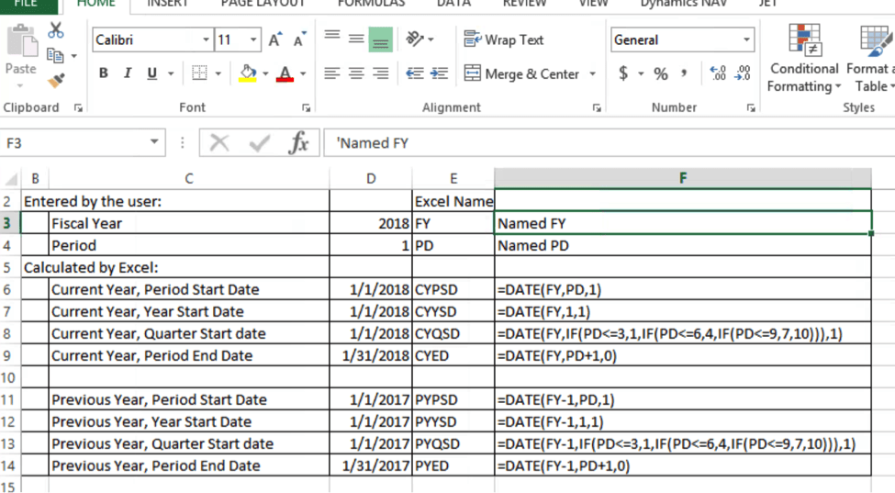
Task: Open the Number Format General dropdown
Action: (x=746, y=40)
